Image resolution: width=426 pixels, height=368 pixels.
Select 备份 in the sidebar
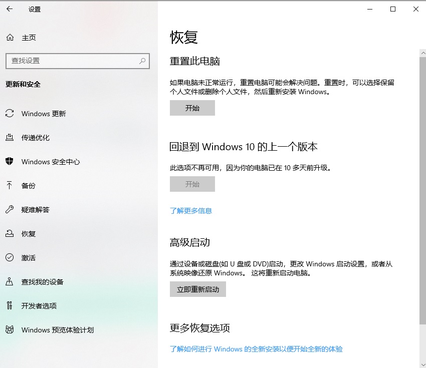pos(28,186)
